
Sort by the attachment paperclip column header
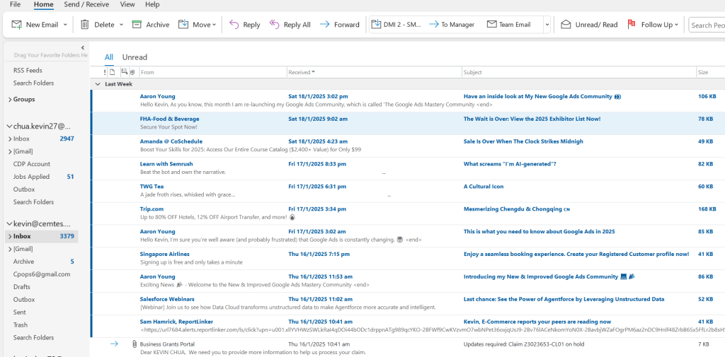coord(132,72)
